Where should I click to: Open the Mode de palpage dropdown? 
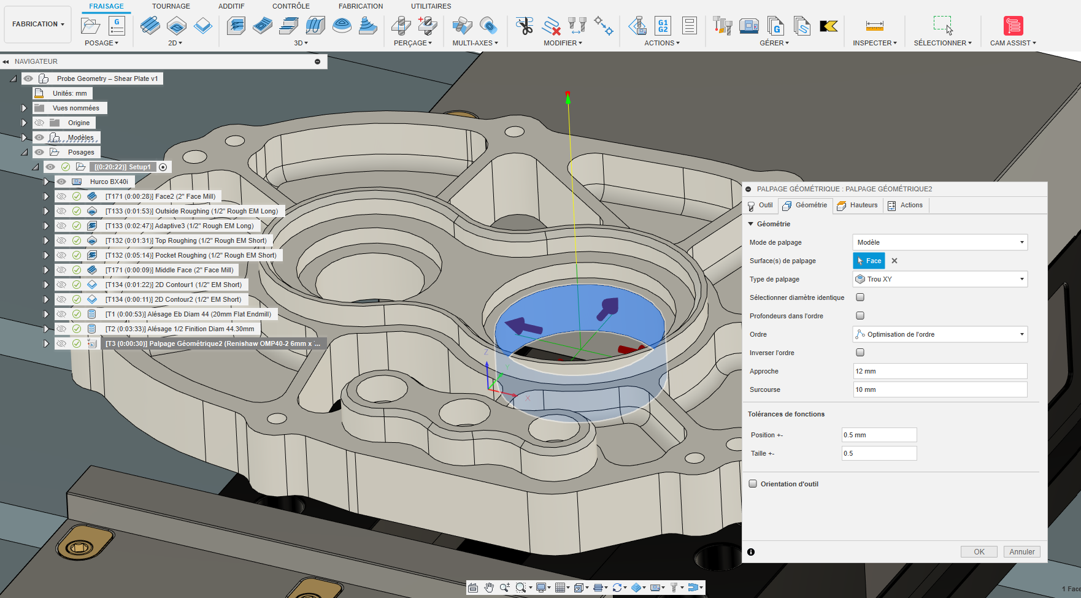point(940,242)
